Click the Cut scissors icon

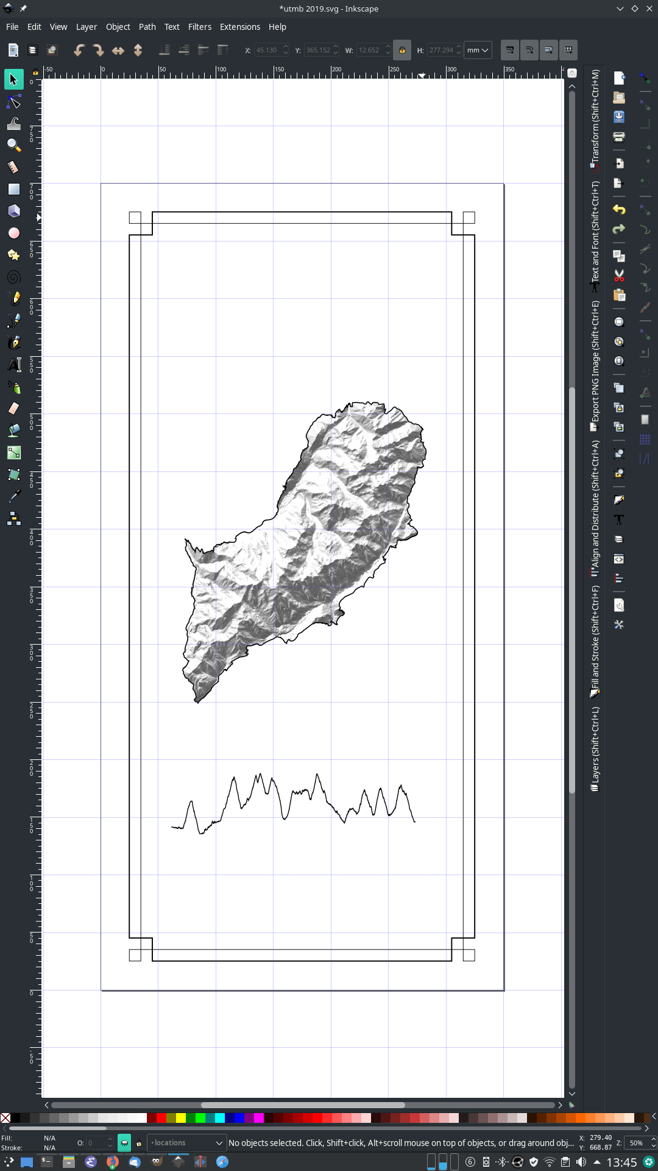[x=619, y=276]
